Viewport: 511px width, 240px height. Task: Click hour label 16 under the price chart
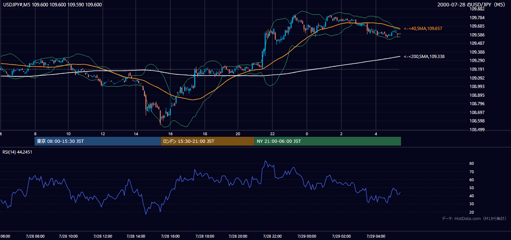coord(170,134)
